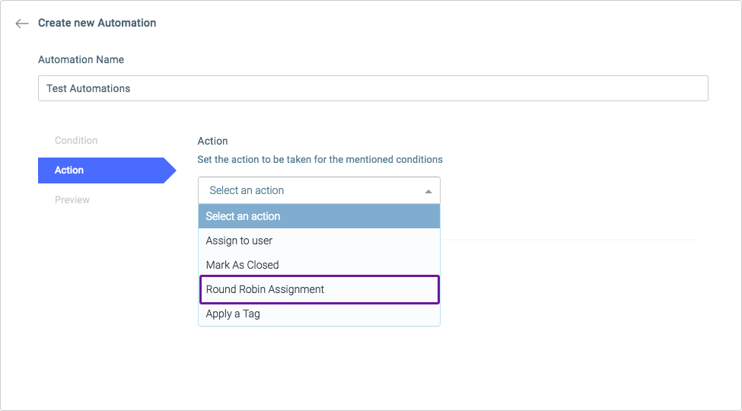Go back using the left arrow icon
The image size is (742, 411).
click(22, 23)
